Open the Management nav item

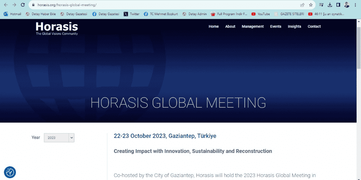click(253, 26)
